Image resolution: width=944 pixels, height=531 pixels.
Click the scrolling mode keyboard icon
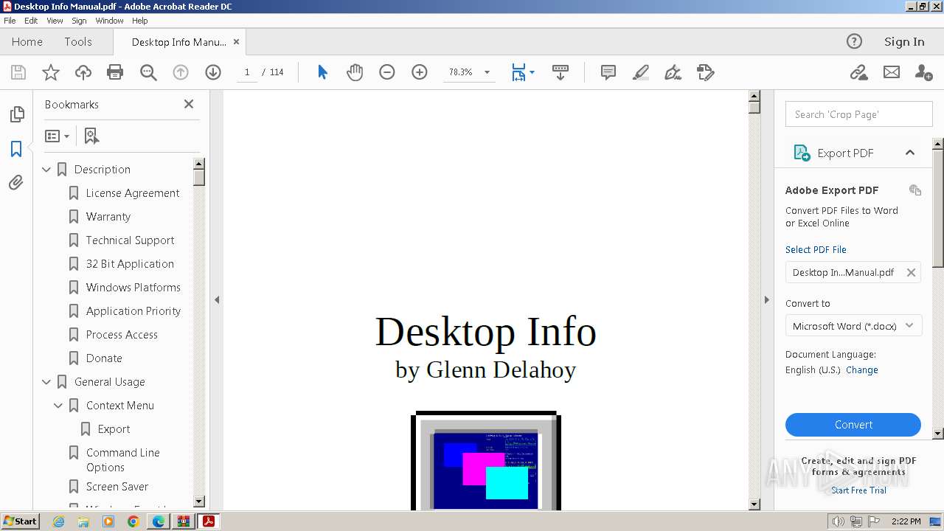(560, 72)
